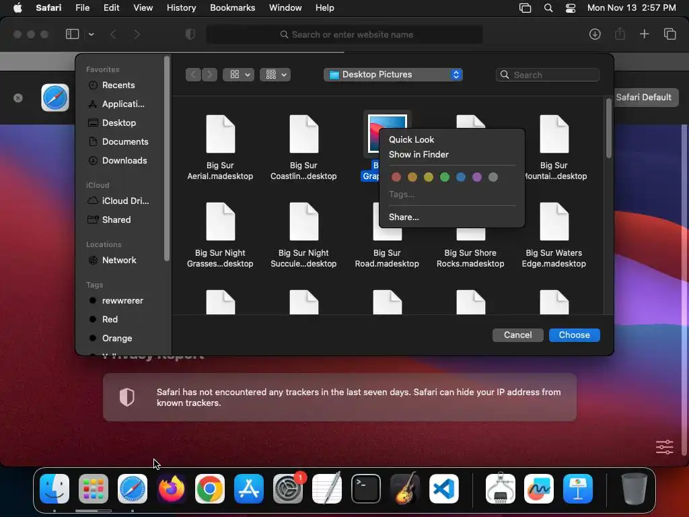Select Share... in context menu
Viewport: 689px width, 517px height.
tap(404, 217)
